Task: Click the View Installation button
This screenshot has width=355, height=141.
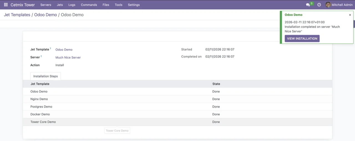Action: click(302, 39)
